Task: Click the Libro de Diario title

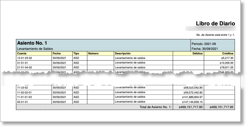Action: tap(215, 23)
